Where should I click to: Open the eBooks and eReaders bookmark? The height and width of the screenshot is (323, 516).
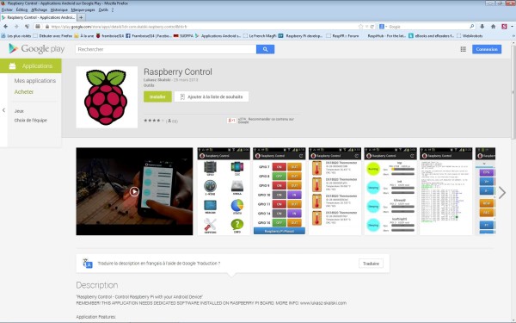[431, 35]
